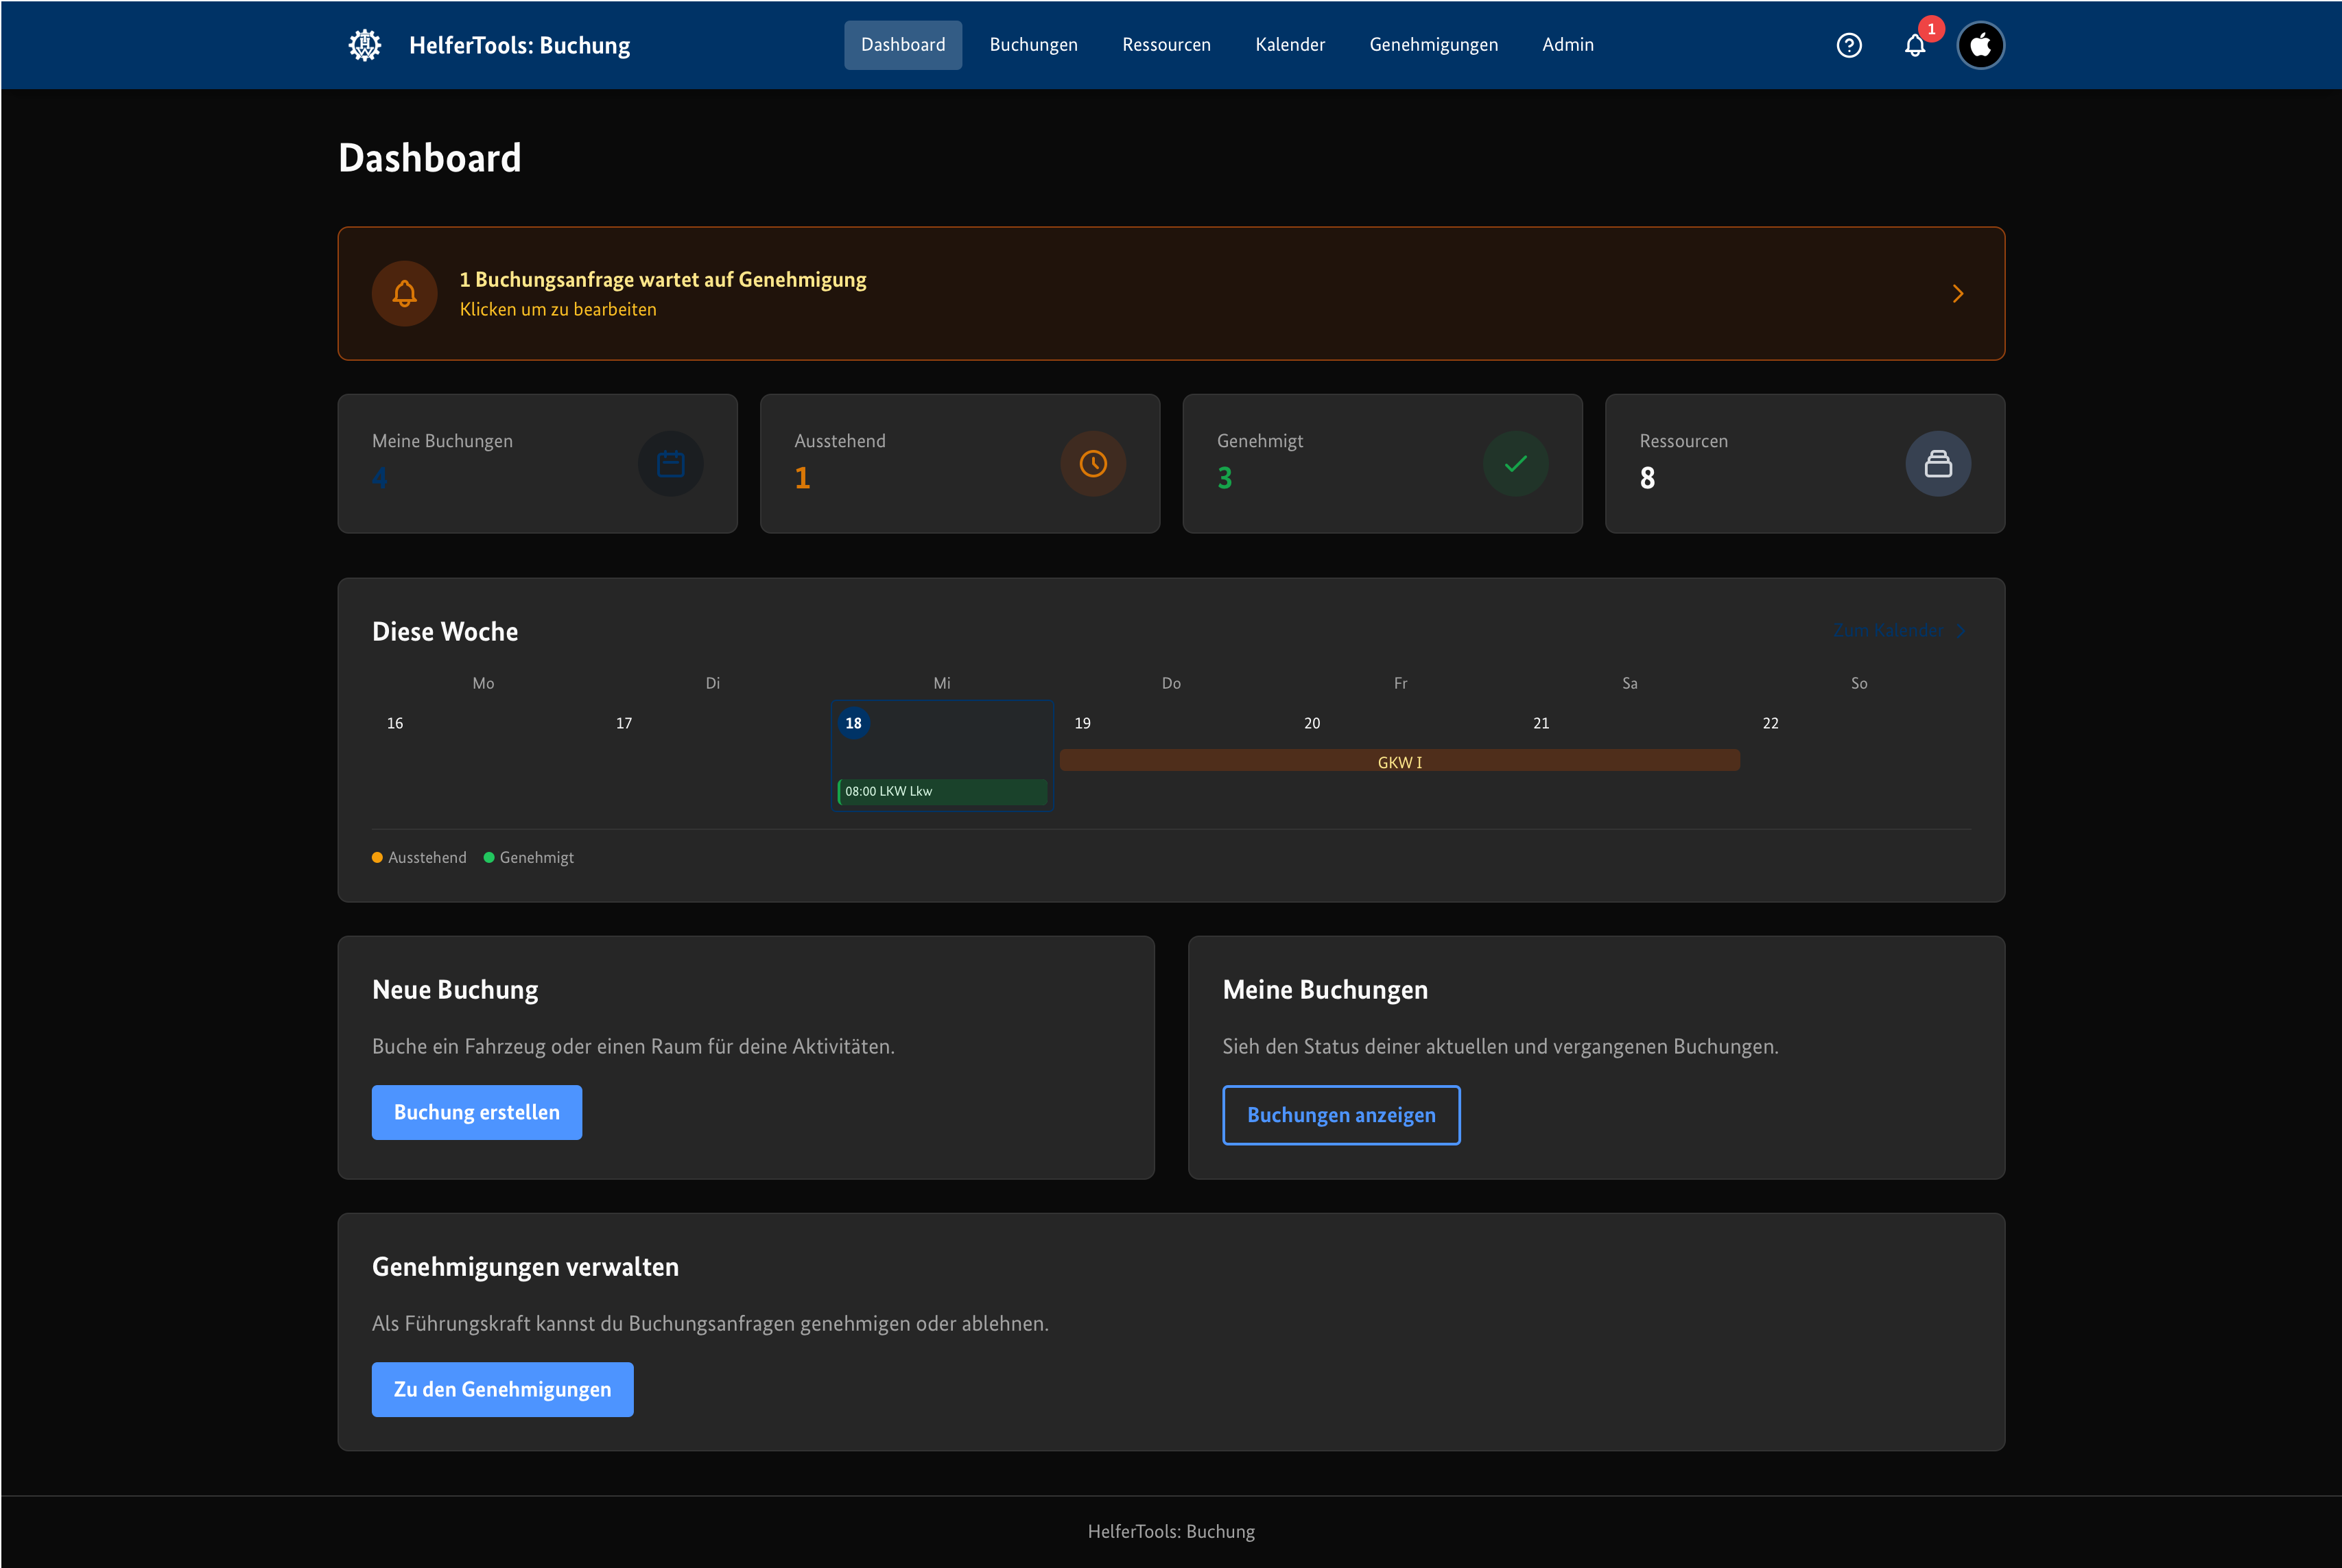Viewport: 2342px width, 1568px height.
Task: Click the clock icon on the Ausstehend card
Action: pos(1093,463)
